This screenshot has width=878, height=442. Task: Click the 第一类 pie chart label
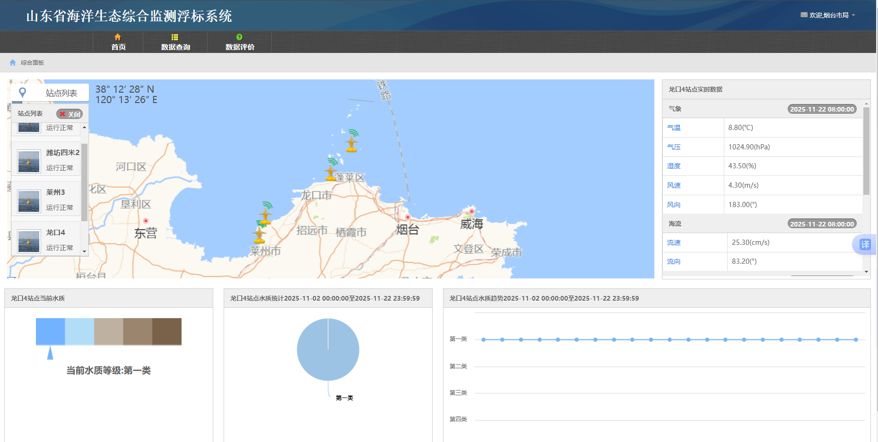[x=344, y=398]
